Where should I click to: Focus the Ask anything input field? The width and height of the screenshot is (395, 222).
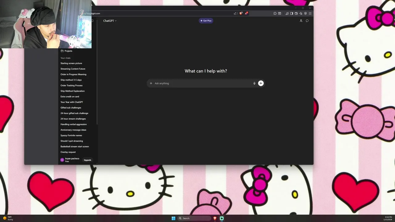pos(203,83)
